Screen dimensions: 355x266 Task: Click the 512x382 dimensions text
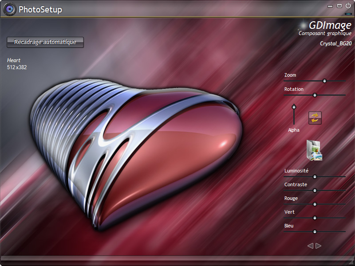[17, 67]
